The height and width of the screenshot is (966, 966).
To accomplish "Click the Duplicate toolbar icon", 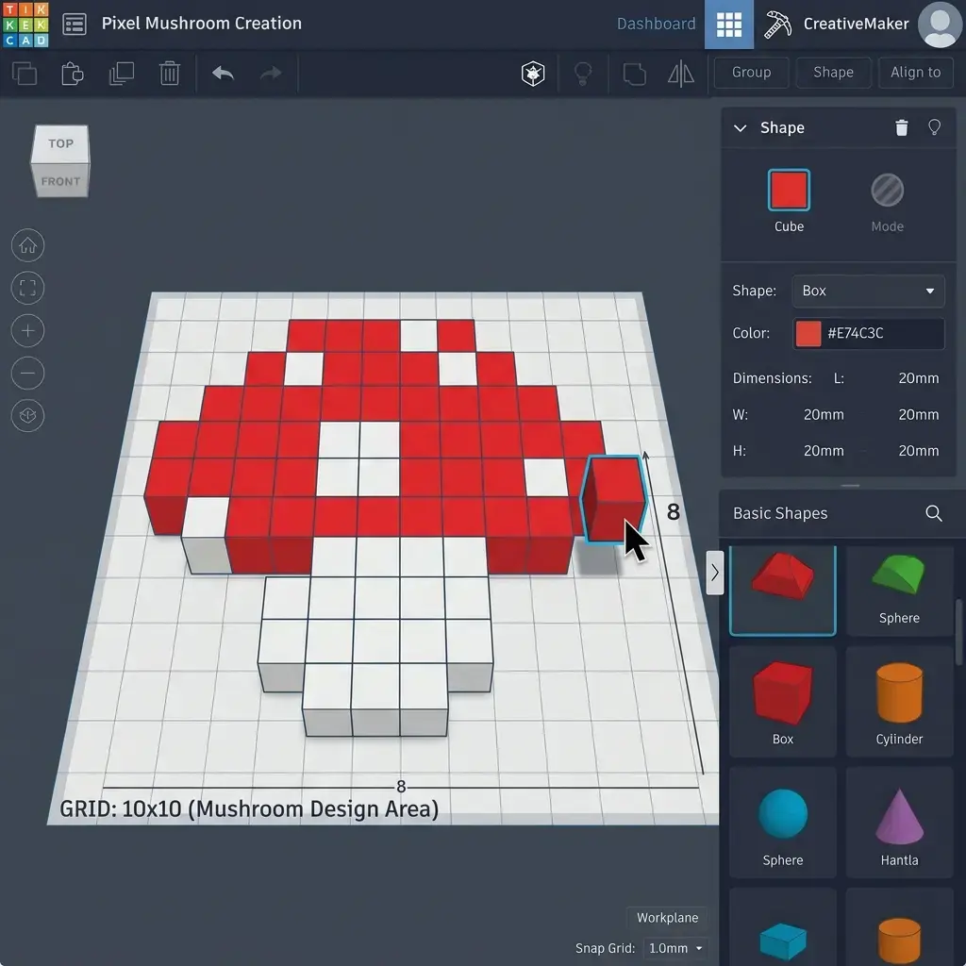I will [122, 74].
